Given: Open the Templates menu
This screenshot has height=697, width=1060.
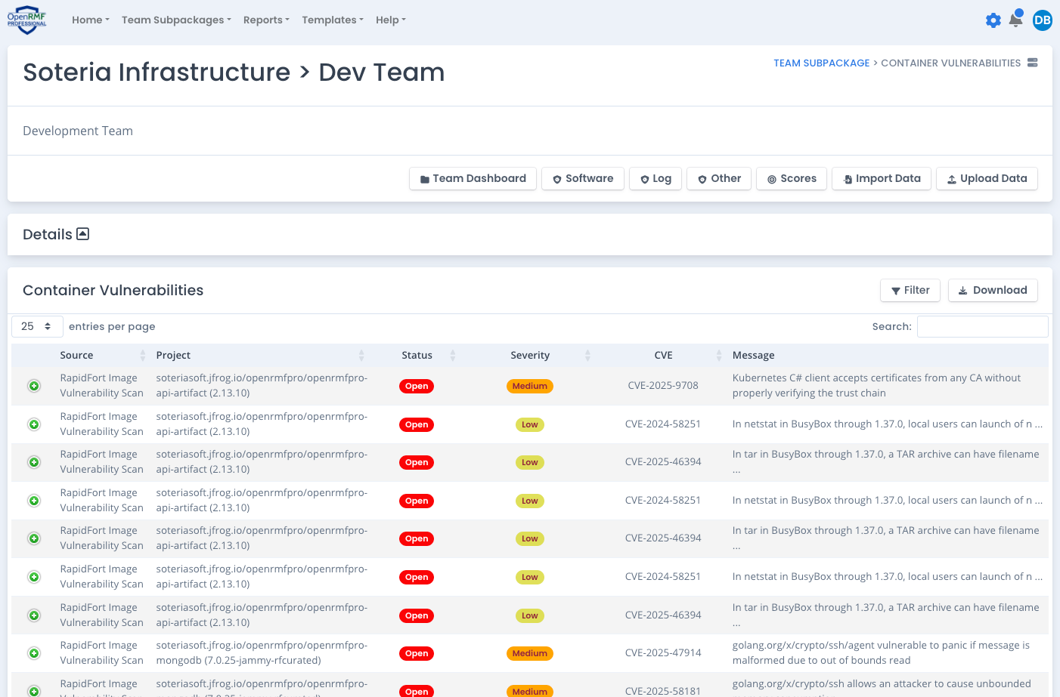Looking at the screenshot, I should click(333, 20).
